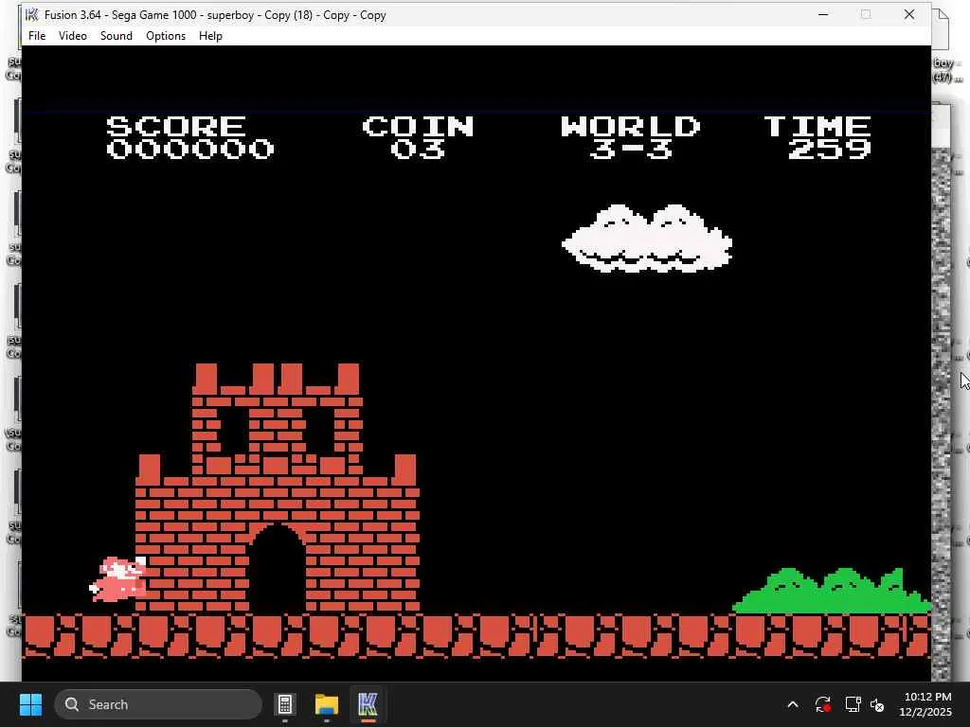The width and height of the screenshot is (970, 727).
Task: Click the Fusion app icon in title bar
Action: (x=31, y=15)
